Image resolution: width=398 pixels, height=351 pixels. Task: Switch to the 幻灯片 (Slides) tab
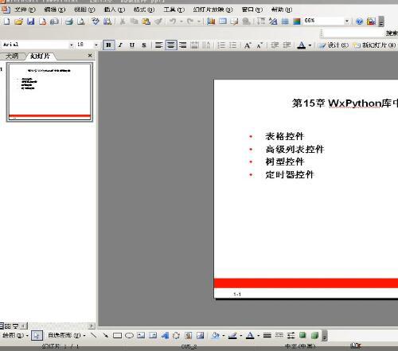click(x=40, y=56)
